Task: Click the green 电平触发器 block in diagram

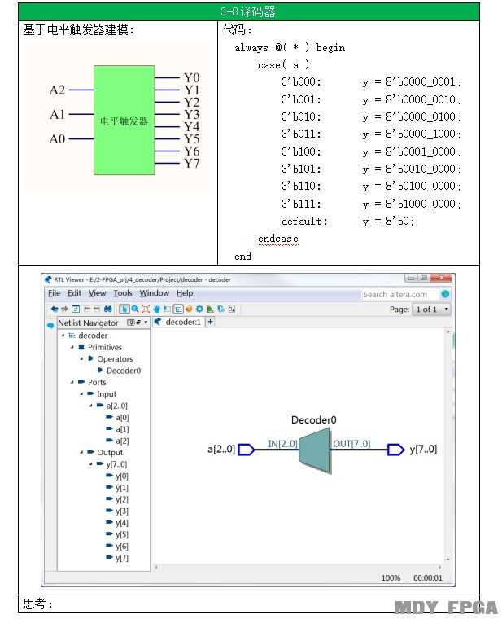Action: pos(124,120)
